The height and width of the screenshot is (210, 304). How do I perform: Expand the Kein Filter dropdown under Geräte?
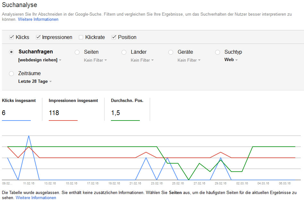pos(189,60)
